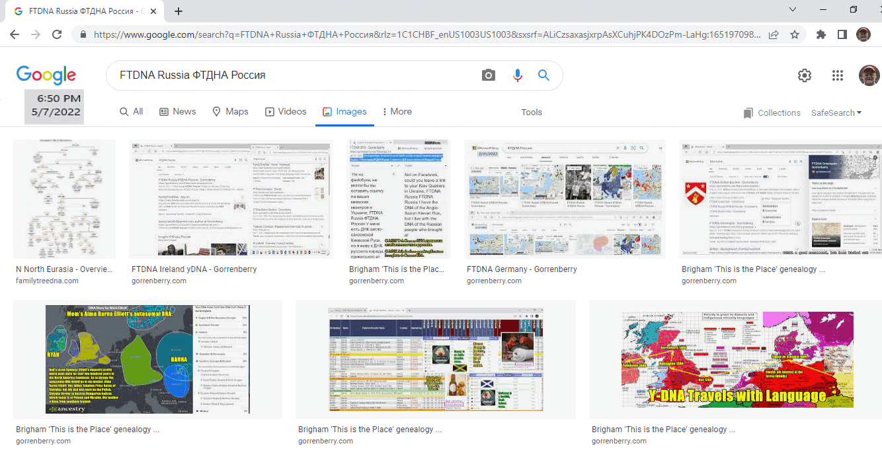Screen dimensions: 882x456
Task: Expand the SafeSearch dropdown
Action: (836, 113)
